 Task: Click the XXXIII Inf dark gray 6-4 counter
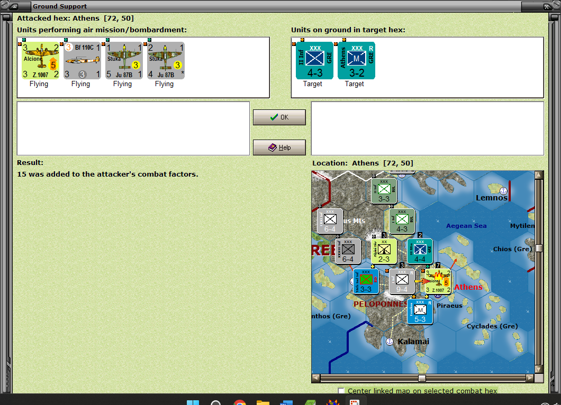[x=348, y=251]
